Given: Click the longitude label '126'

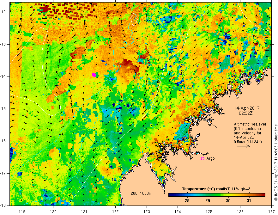Looking at the screenshot, I should 240,212.
